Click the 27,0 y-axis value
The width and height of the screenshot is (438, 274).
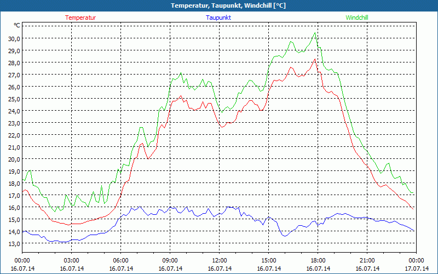[x=14, y=75]
